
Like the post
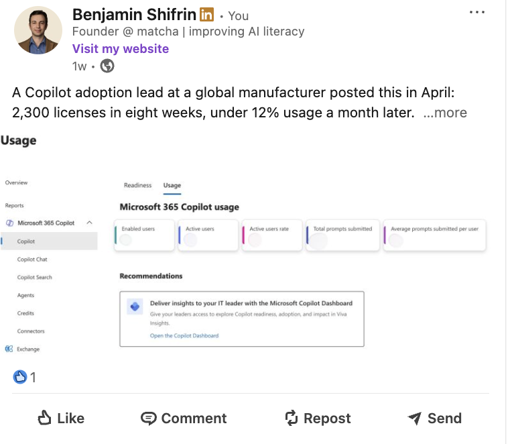pyautogui.click(x=61, y=419)
